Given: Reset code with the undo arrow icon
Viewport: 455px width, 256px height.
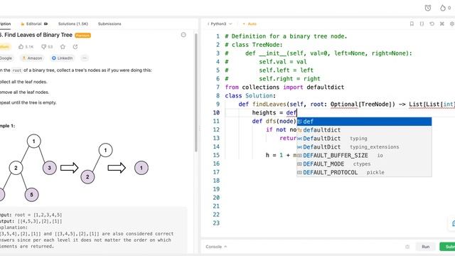Looking at the screenshot, I should 432,23.
